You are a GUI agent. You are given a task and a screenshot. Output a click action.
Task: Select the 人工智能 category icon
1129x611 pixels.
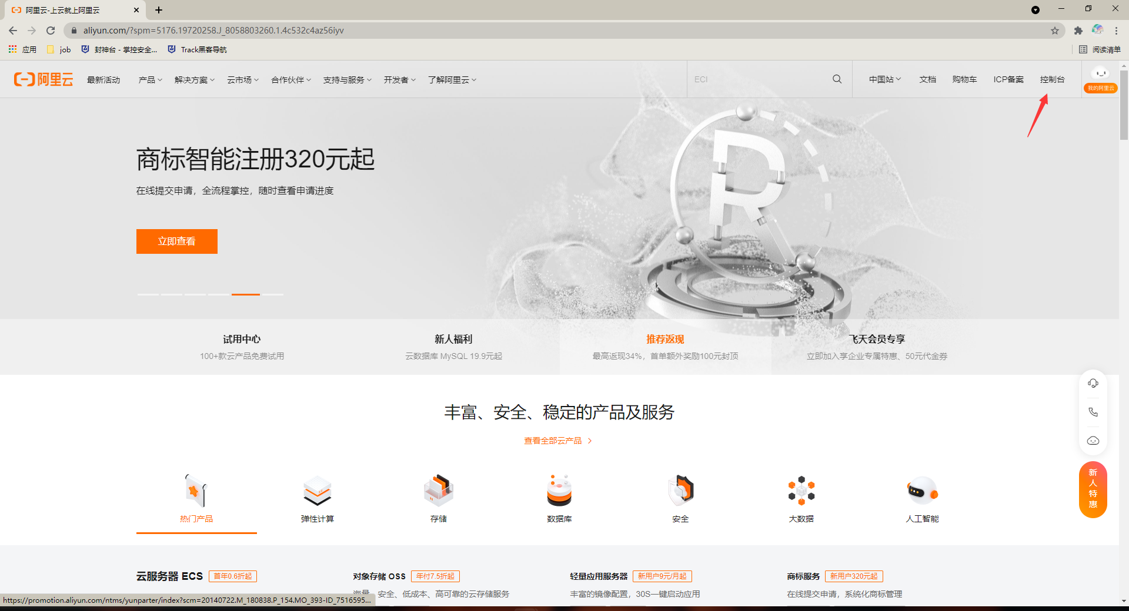(x=923, y=490)
